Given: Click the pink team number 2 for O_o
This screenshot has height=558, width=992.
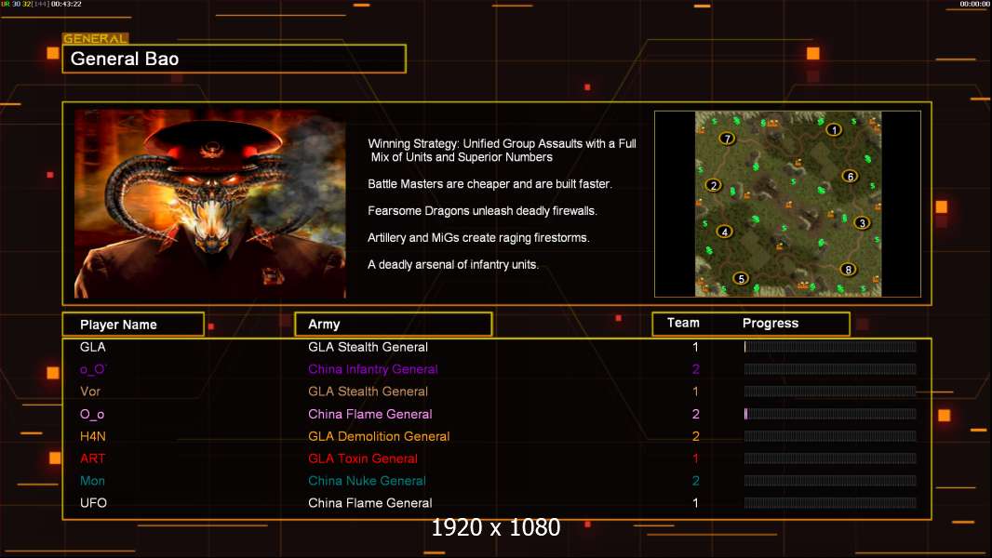Looking at the screenshot, I should click(696, 414).
